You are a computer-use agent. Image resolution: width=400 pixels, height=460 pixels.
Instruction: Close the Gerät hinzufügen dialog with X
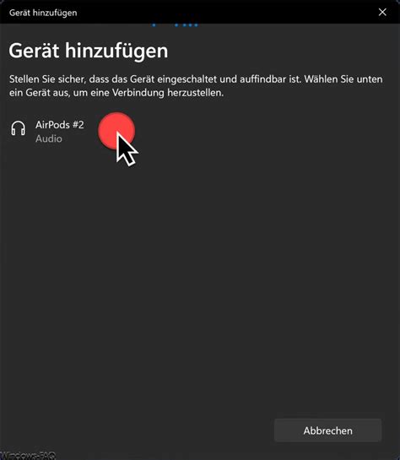pos(382,12)
